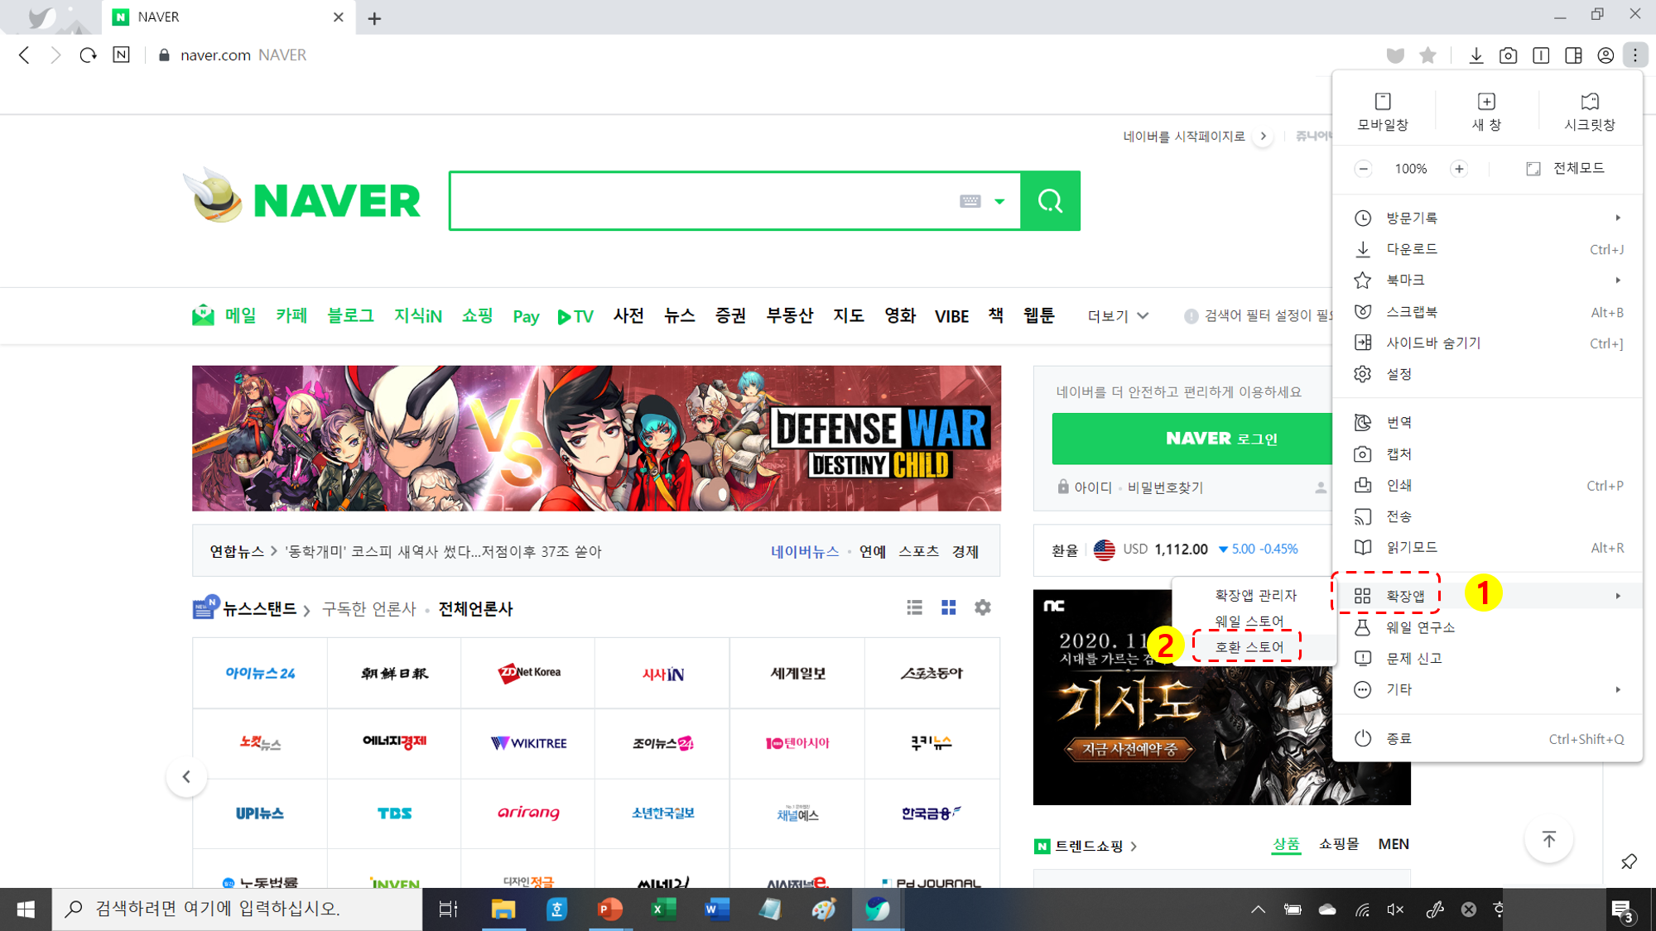The width and height of the screenshot is (1656, 931).
Task: Click the PowerPoint icon in taskbar
Action: pos(609,909)
